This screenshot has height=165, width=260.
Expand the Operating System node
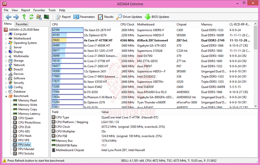tap(6, 43)
